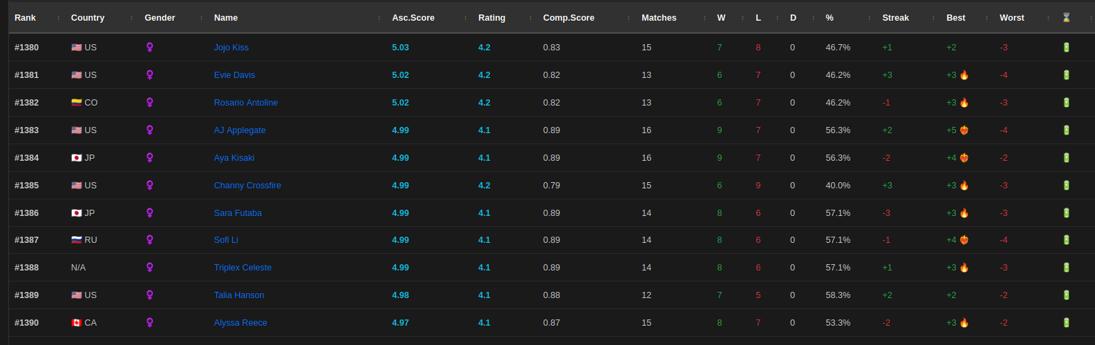Click the gender icon in Channy Crossfire row
This screenshot has height=345, width=1095.
[149, 186]
